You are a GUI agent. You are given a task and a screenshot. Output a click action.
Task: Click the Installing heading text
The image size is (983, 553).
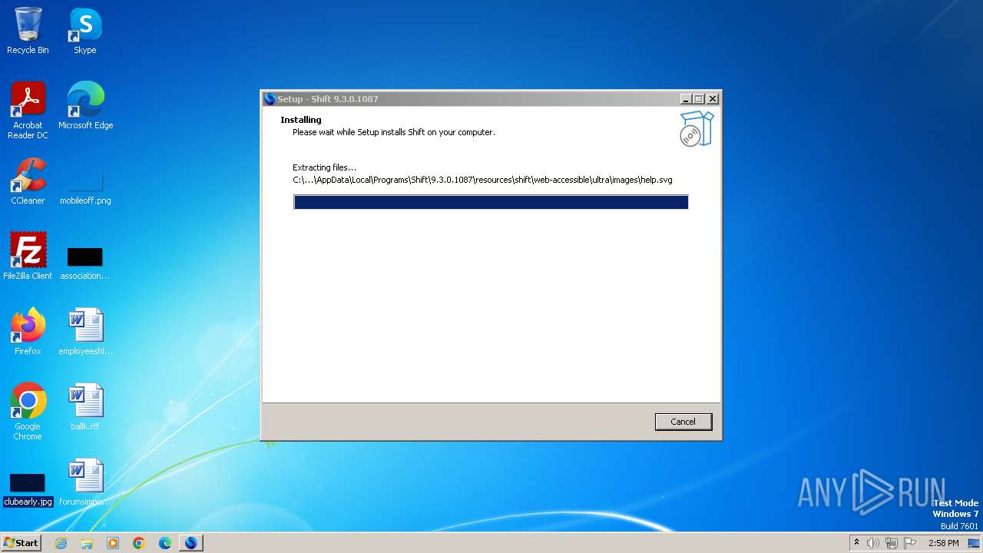(x=301, y=120)
